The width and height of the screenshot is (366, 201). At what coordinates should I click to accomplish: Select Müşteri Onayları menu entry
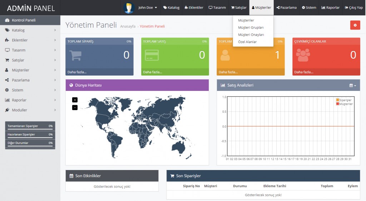pyautogui.click(x=251, y=35)
